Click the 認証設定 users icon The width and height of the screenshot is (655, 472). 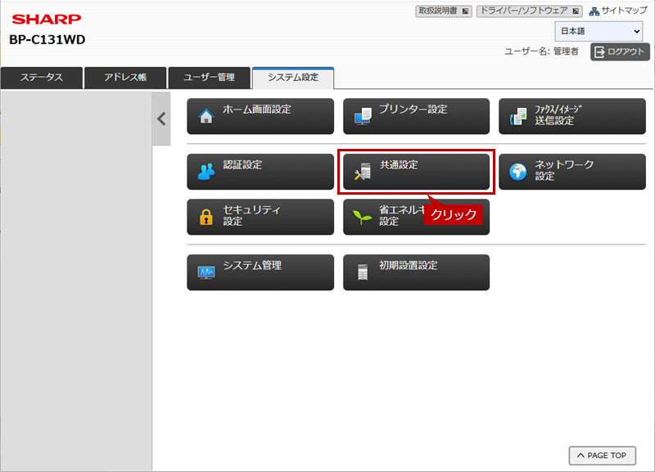206,172
